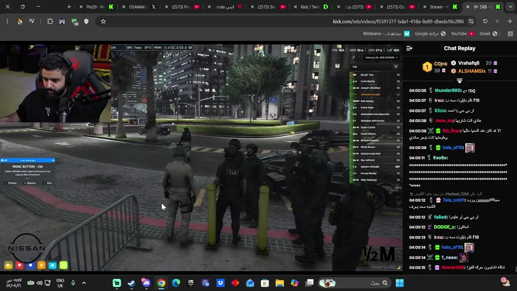Open Microsoft Store from taskbar

click(265, 283)
